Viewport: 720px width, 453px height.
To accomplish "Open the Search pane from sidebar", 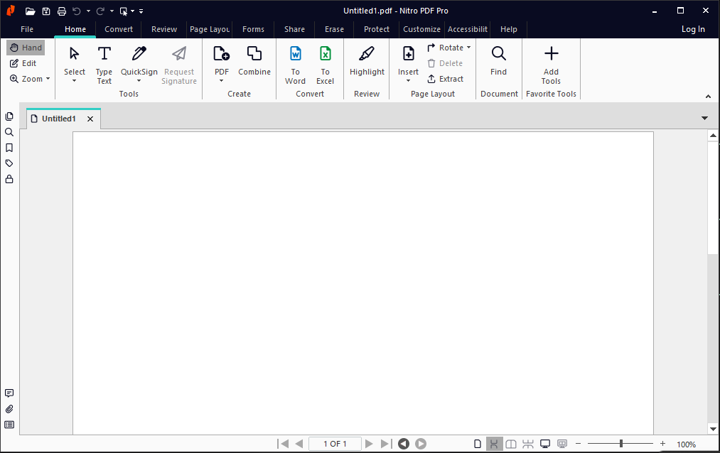I will [x=9, y=132].
